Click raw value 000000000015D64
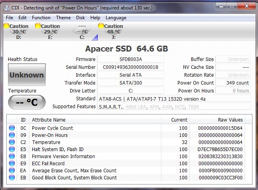258x190 pixels. (x=220, y=128)
